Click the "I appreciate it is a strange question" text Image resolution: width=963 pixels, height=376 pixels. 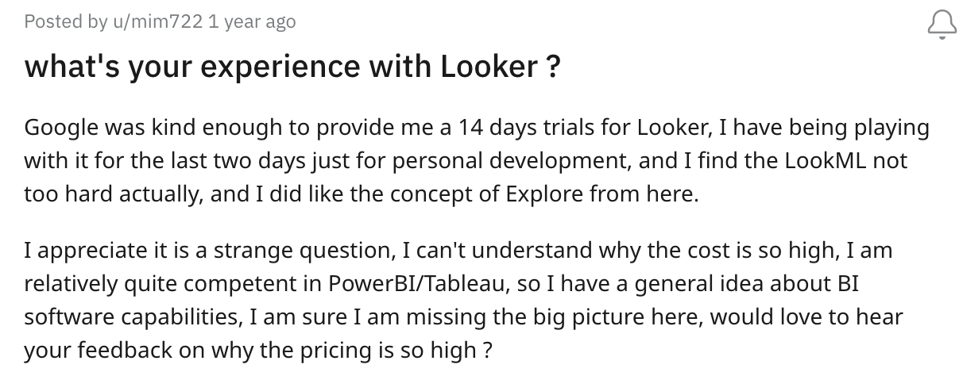coord(201,251)
